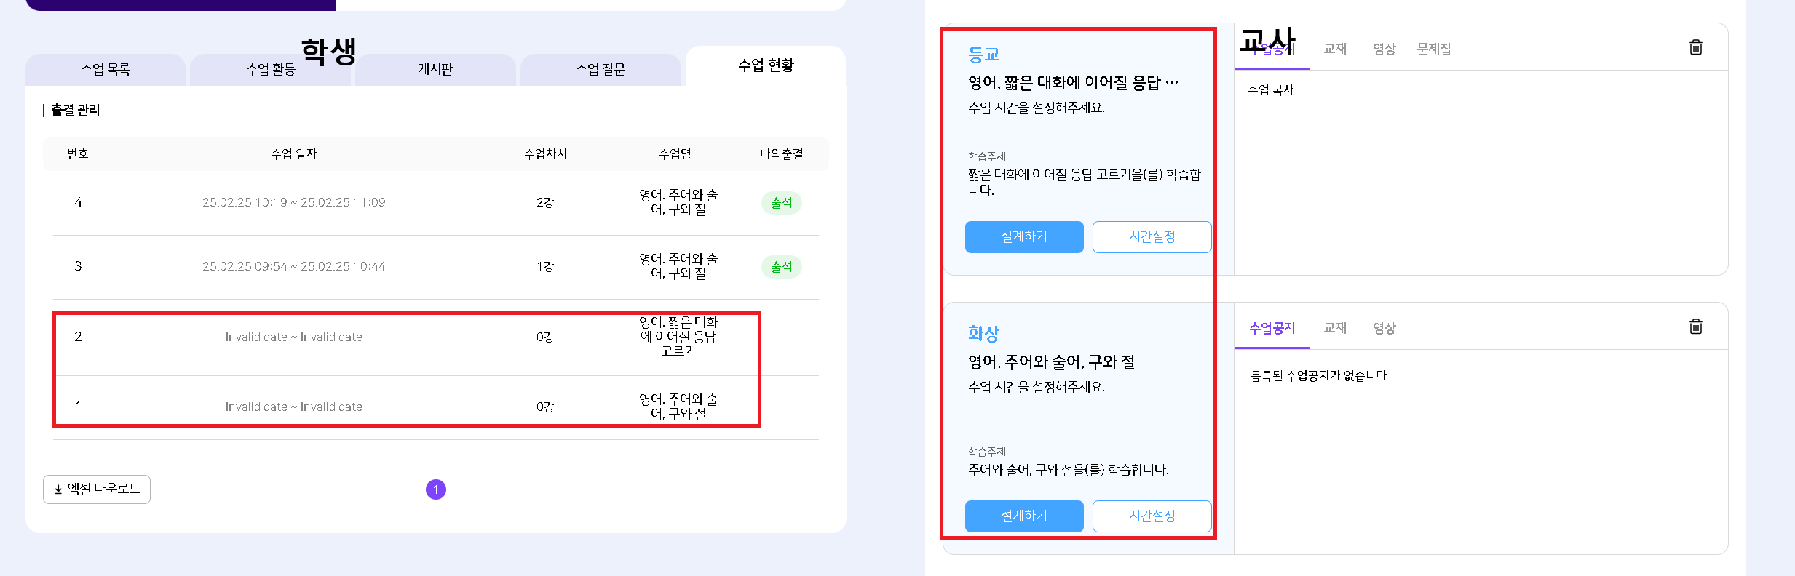Screen dimensions: 1795x576
Task: Select the 수업 질문 tab
Action: pyautogui.click(x=601, y=70)
